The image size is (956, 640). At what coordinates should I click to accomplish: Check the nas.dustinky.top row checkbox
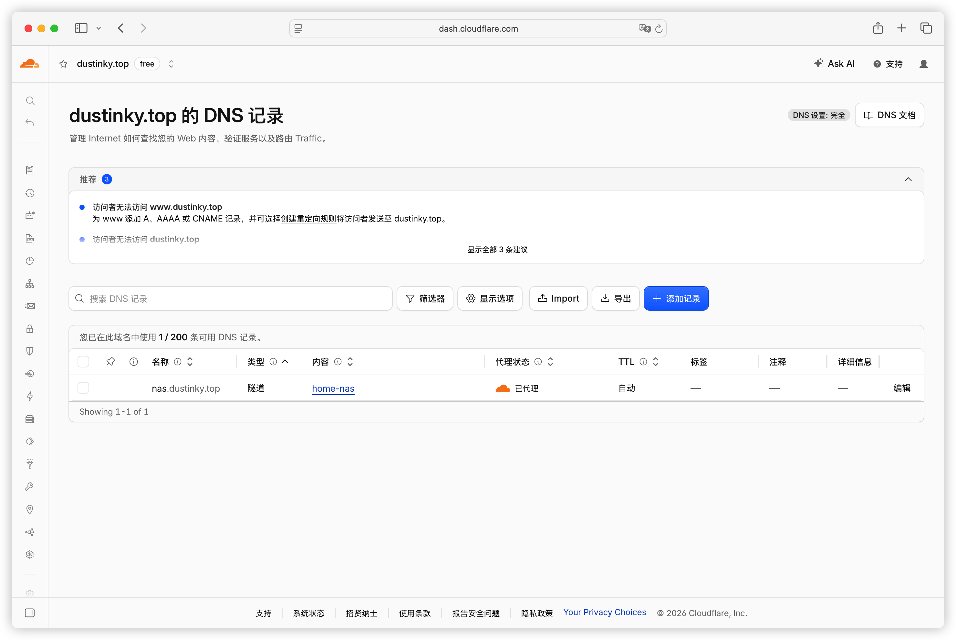(83, 388)
